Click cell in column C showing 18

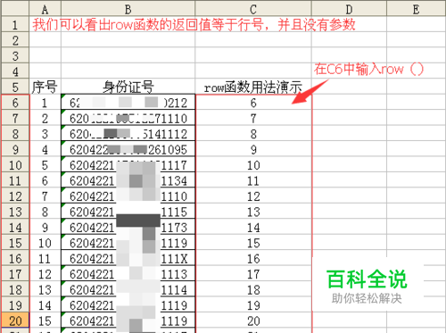click(x=253, y=289)
